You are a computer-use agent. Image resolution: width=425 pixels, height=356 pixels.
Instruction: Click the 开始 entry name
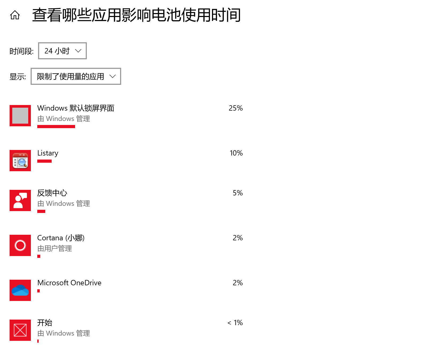click(45, 323)
